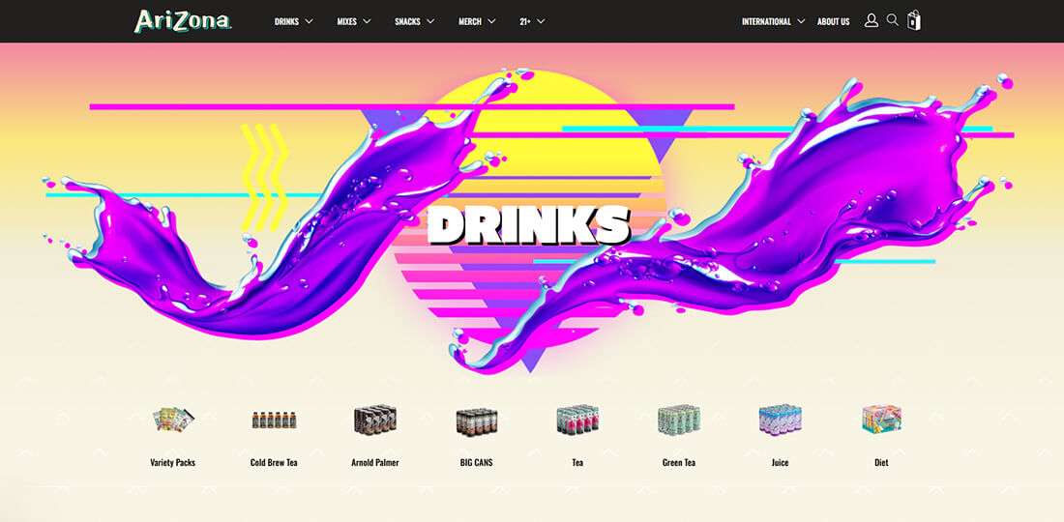The width and height of the screenshot is (1064, 522).
Task: Select the Green Tea cans image
Action: pyautogui.click(x=679, y=420)
